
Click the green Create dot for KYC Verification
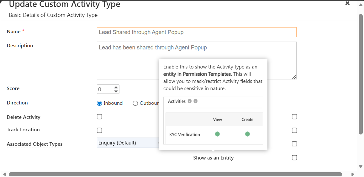click(247, 134)
